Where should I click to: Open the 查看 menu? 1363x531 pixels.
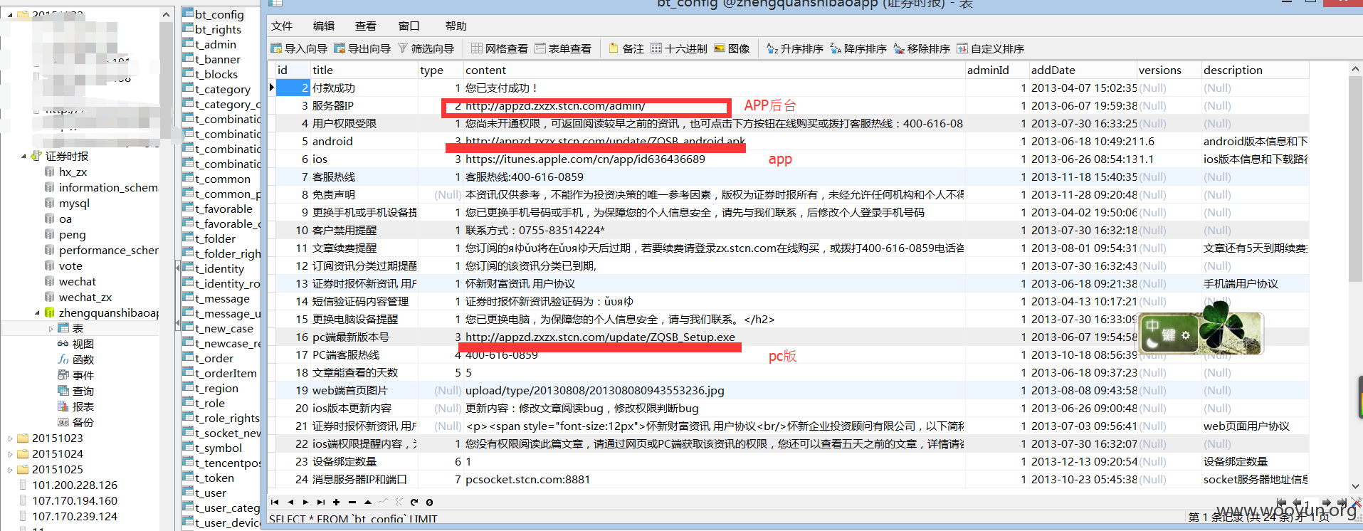tap(366, 26)
